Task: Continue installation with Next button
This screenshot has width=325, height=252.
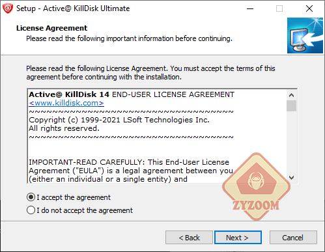Action: 238,238
